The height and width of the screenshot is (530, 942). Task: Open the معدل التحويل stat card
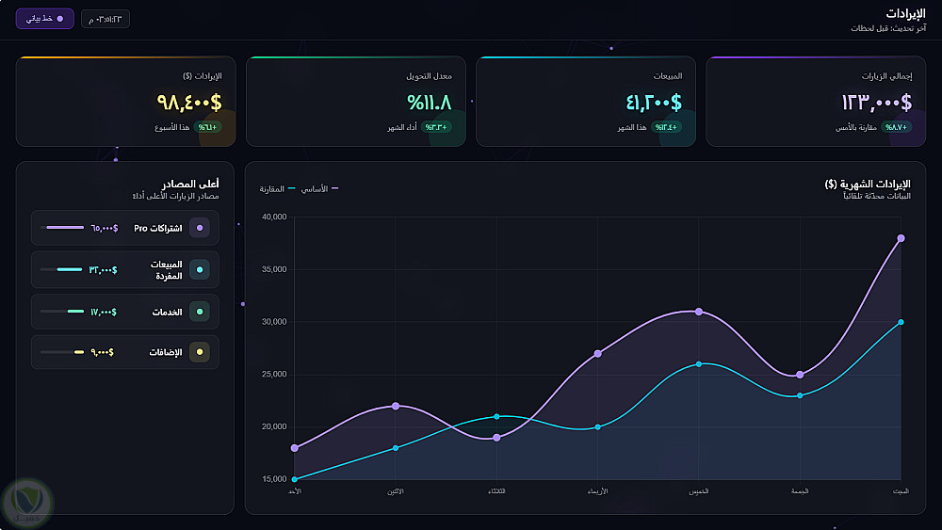click(356, 102)
